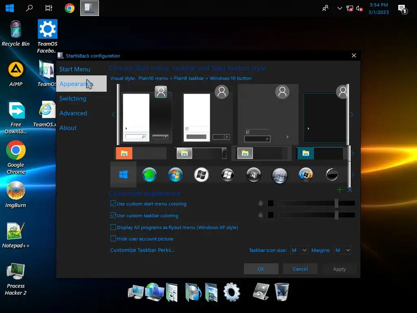Select the black glossy sphere start orb
The width and height of the screenshot is (417, 313).
pos(331,174)
